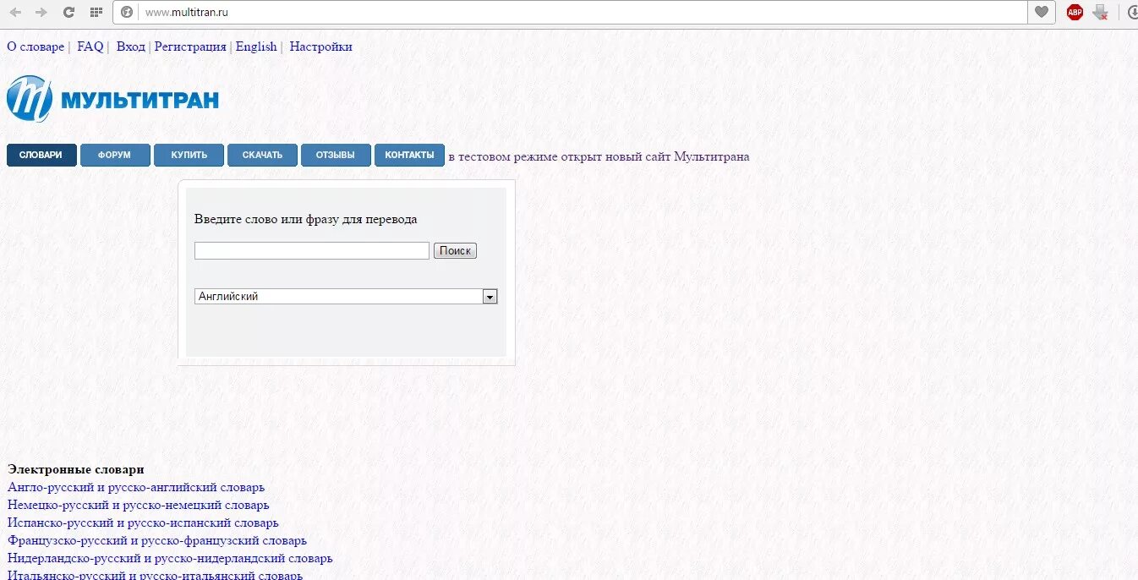1138x580 pixels.
Task: Open Французско-русский и русско-французский словарь
Action: [x=157, y=541]
